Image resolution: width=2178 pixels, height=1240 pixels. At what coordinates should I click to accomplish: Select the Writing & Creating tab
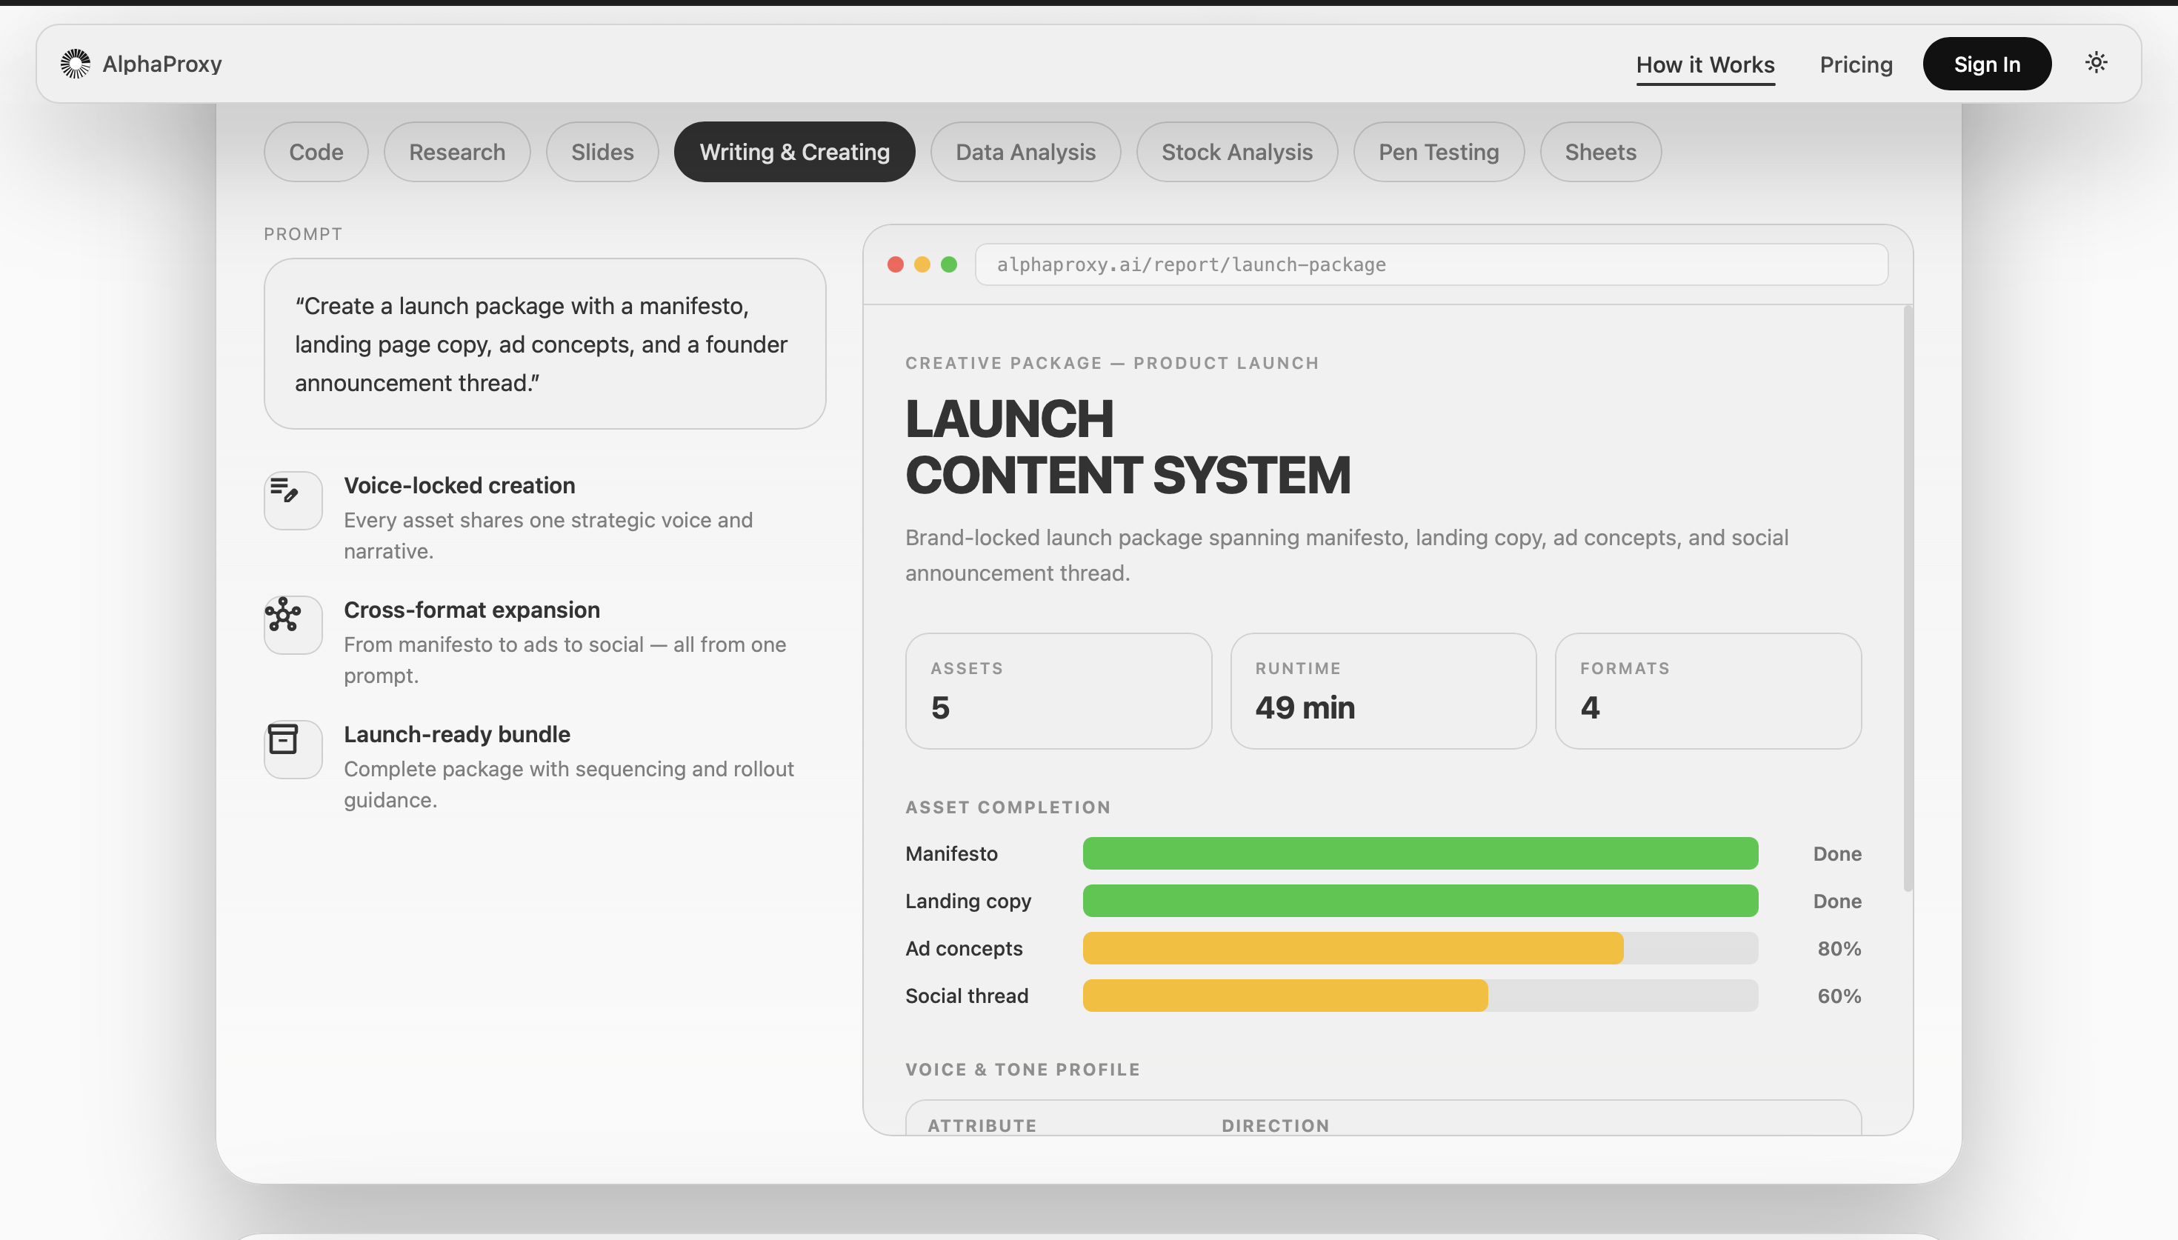coord(794,152)
